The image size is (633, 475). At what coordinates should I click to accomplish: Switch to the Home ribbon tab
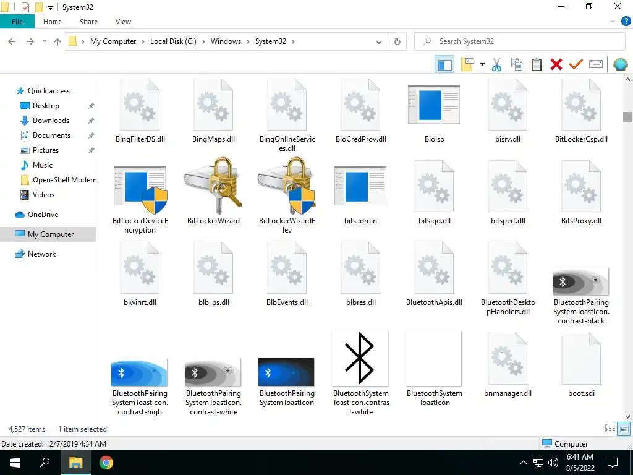[53, 22]
